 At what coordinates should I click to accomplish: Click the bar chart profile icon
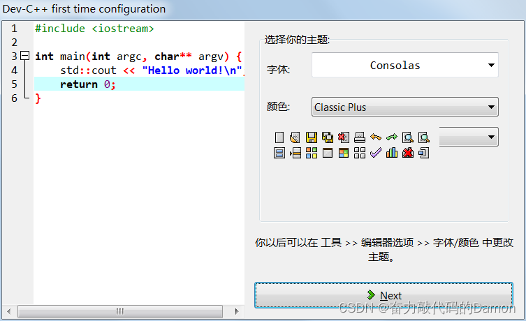(x=392, y=153)
